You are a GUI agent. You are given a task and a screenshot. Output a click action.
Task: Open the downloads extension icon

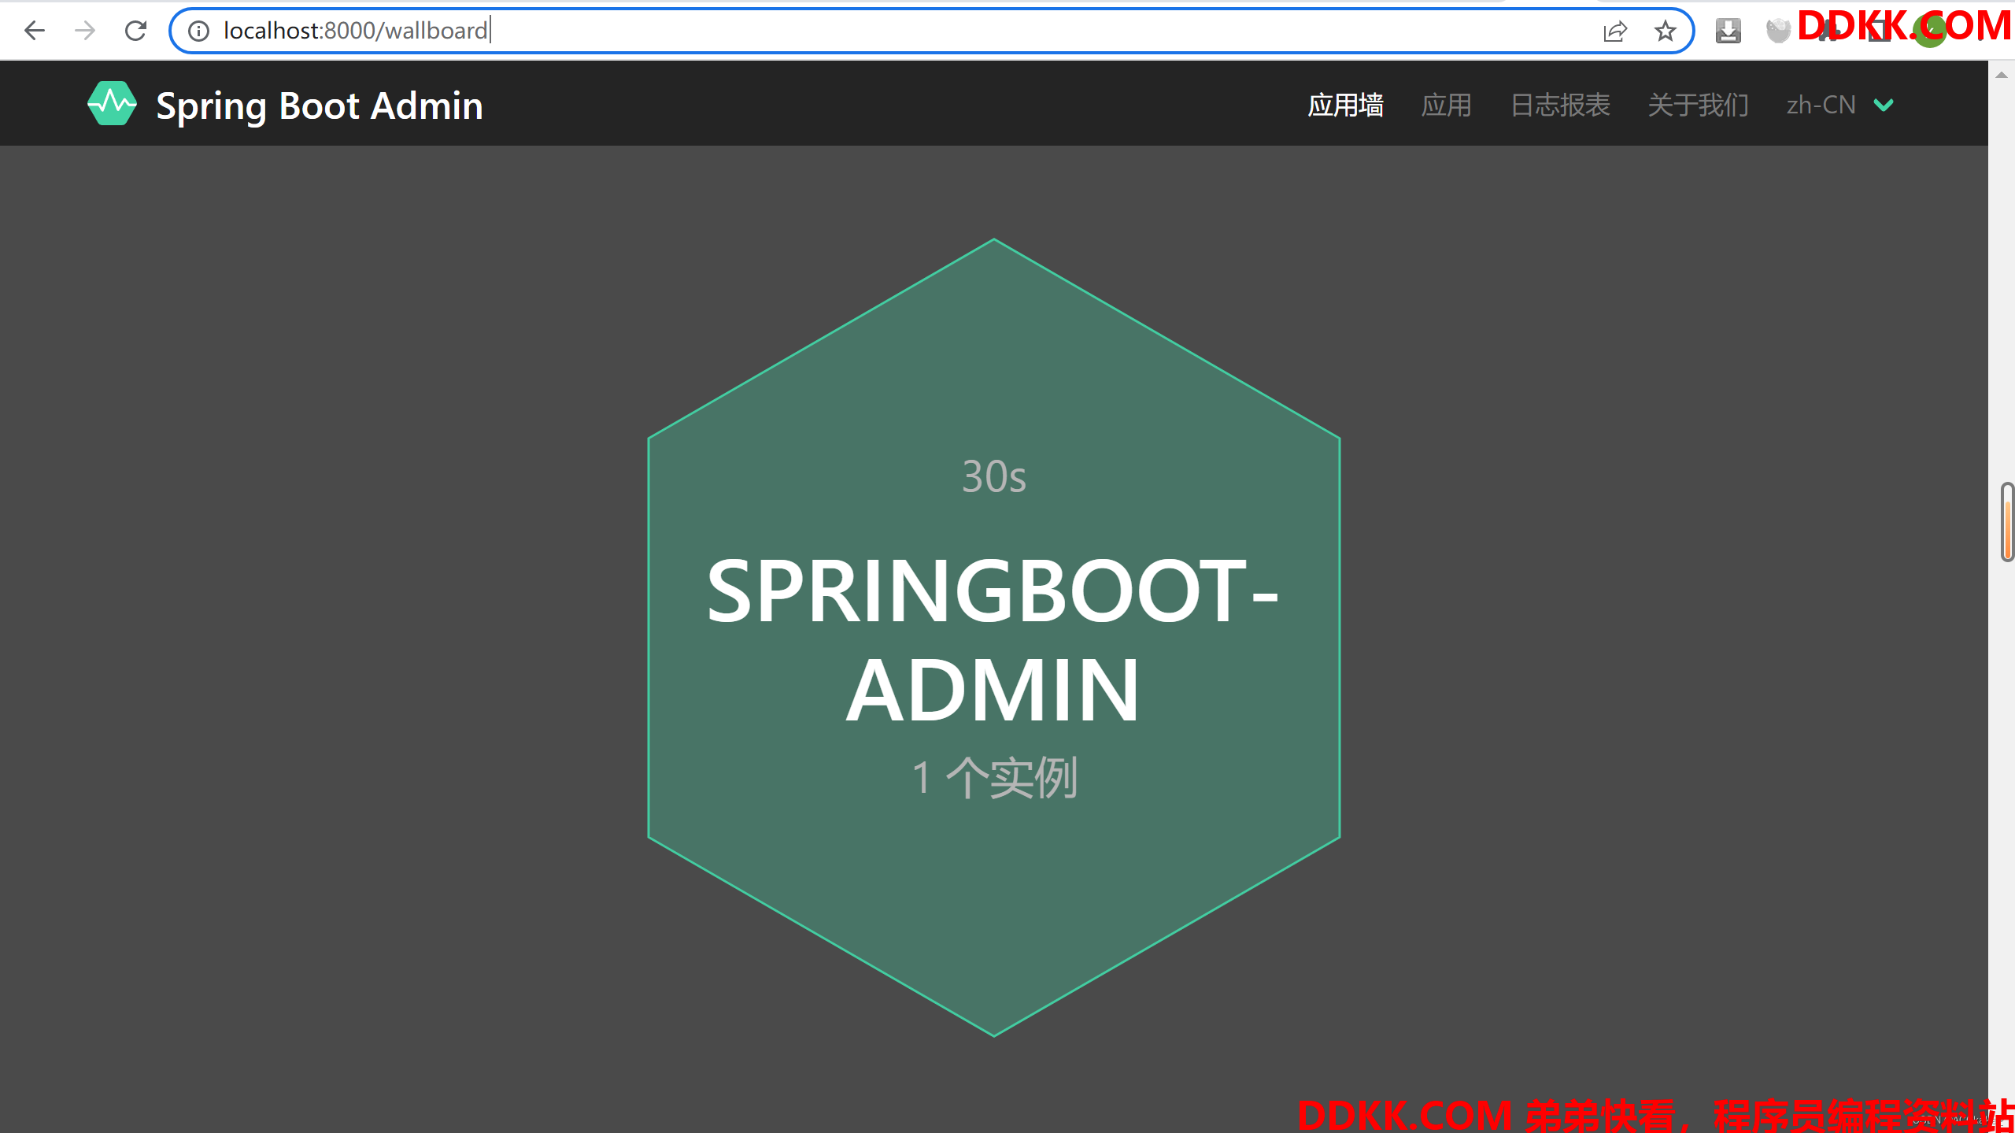[x=1728, y=31]
